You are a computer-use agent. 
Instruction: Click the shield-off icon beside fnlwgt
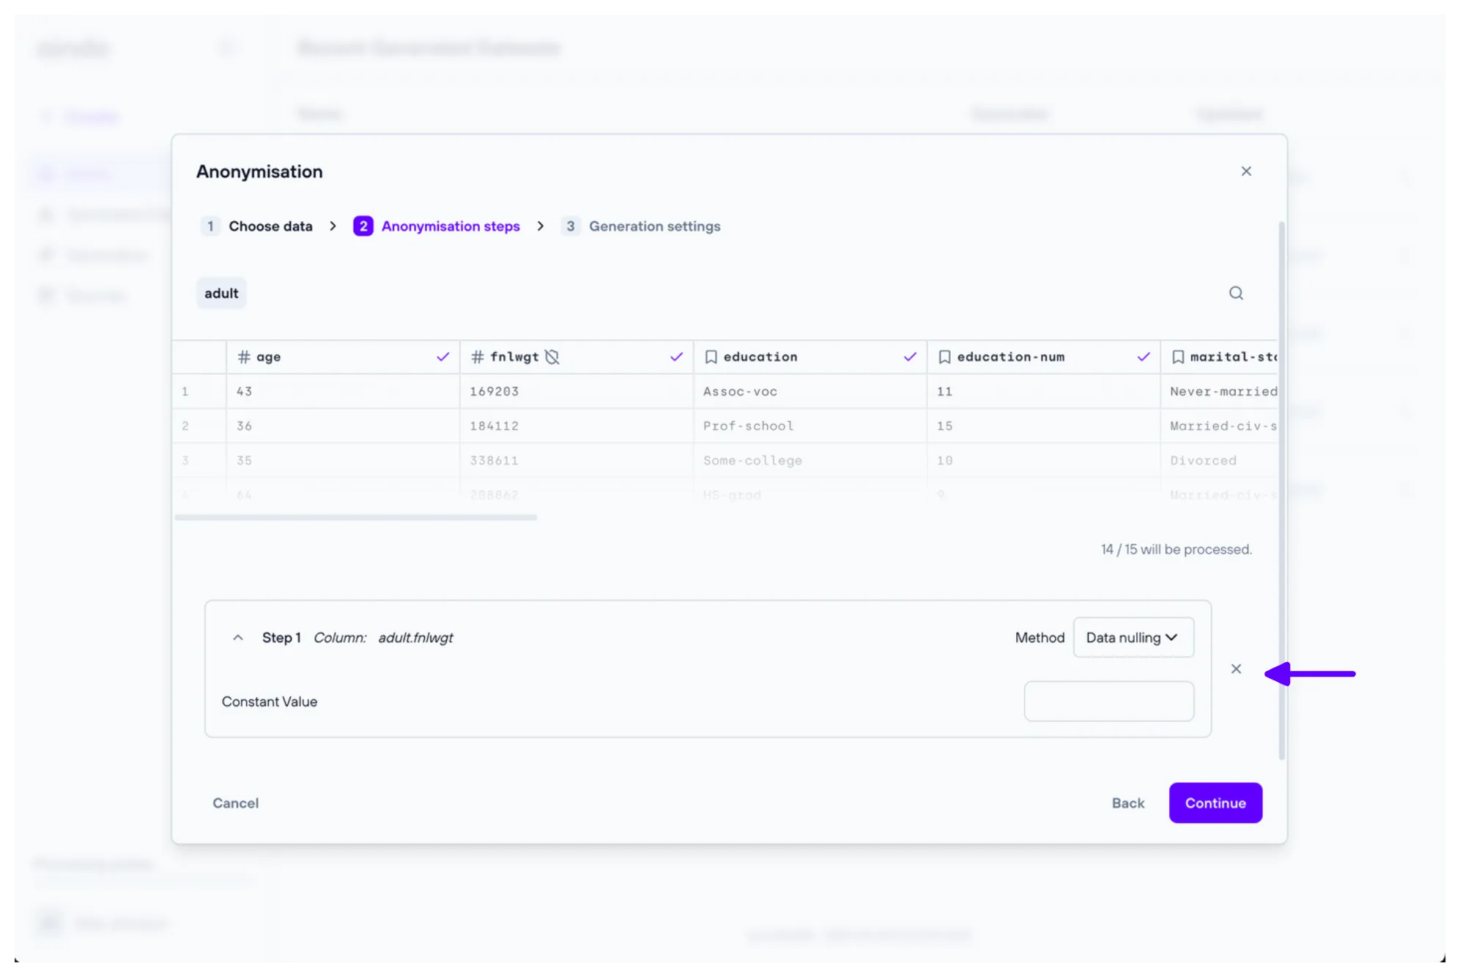(x=552, y=357)
